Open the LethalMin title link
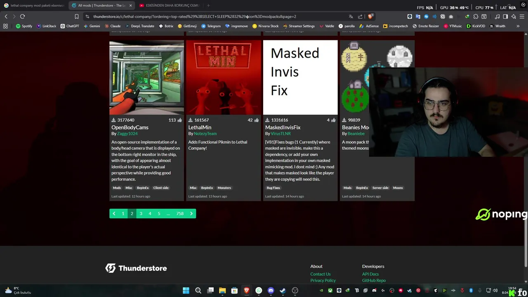 pyautogui.click(x=200, y=127)
